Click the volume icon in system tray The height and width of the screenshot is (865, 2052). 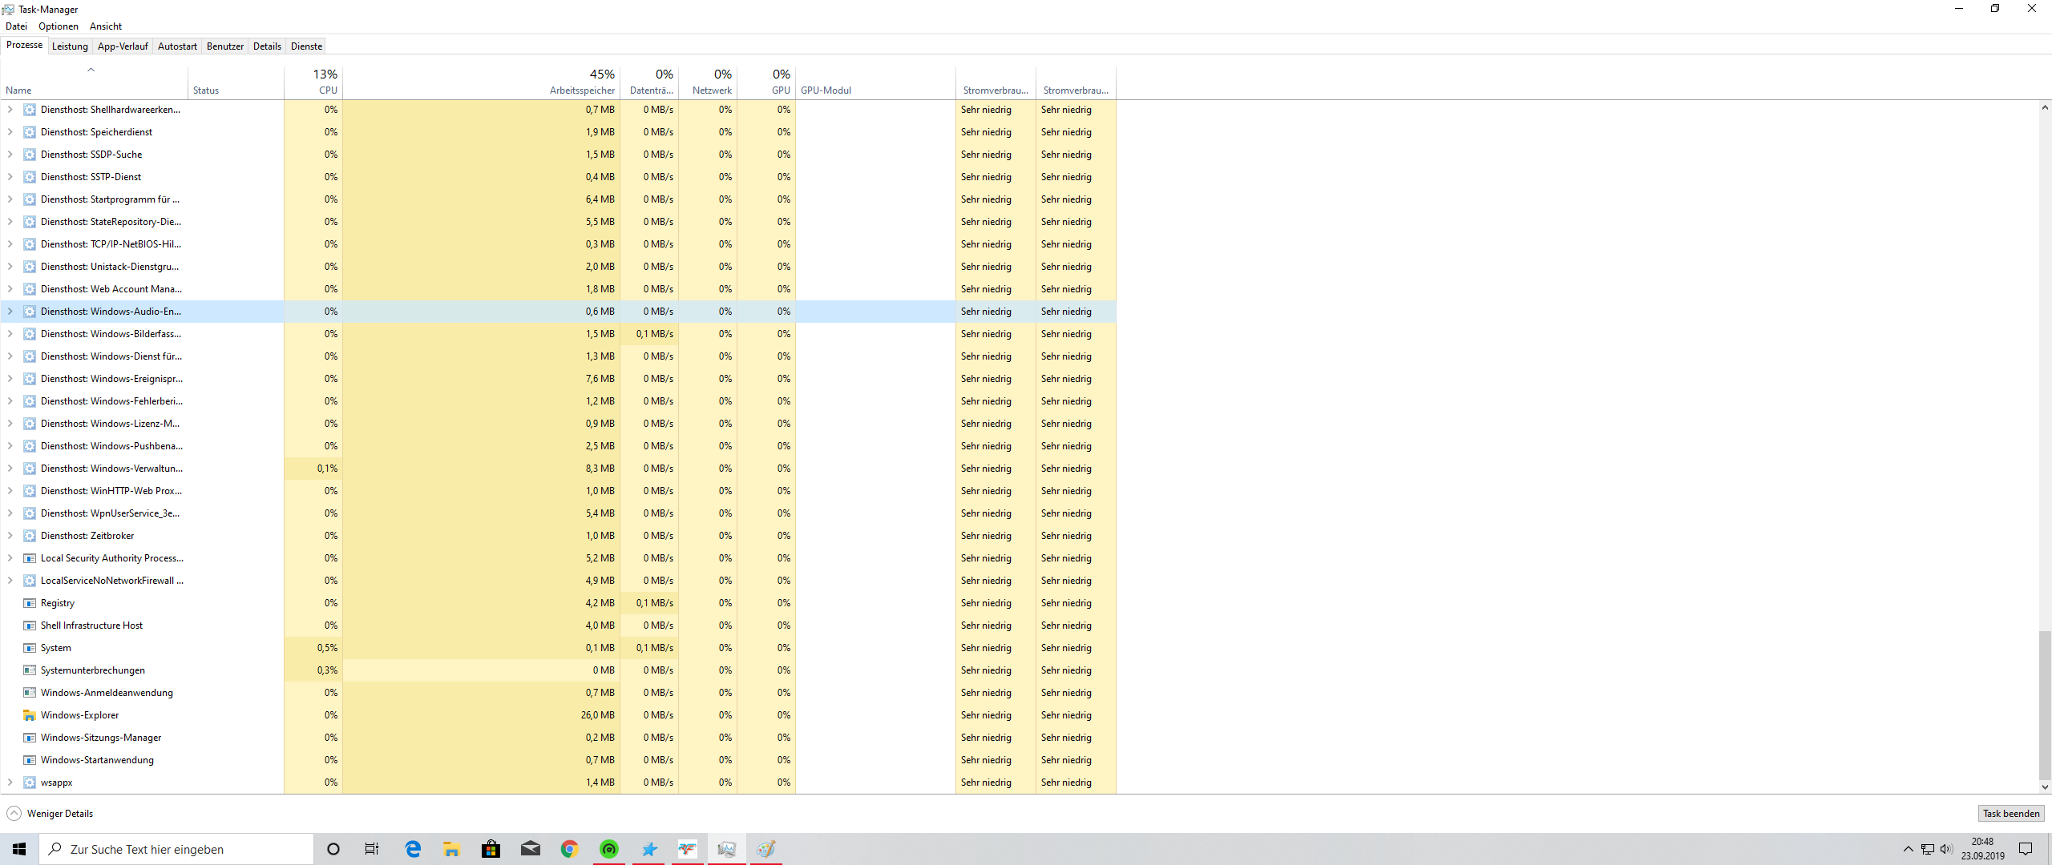1946,849
